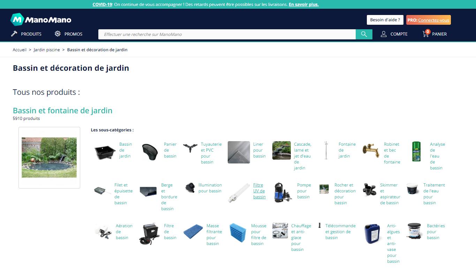Screen dimensions: 476x275
Task: Click the search magnifier button
Action: click(x=364, y=34)
